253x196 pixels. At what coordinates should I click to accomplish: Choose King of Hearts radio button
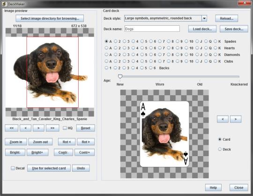(216, 48)
